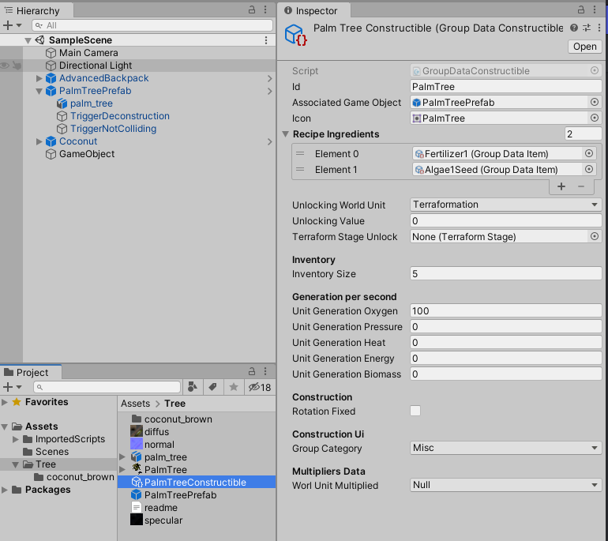
Task: Open Unlocking World Unit dropdown
Action: [x=505, y=205]
